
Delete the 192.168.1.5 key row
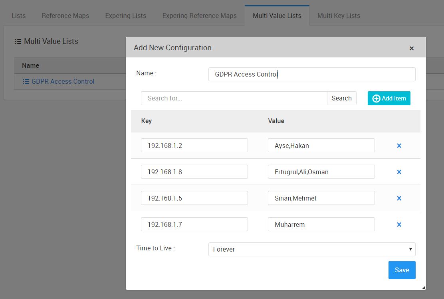click(x=398, y=199)
